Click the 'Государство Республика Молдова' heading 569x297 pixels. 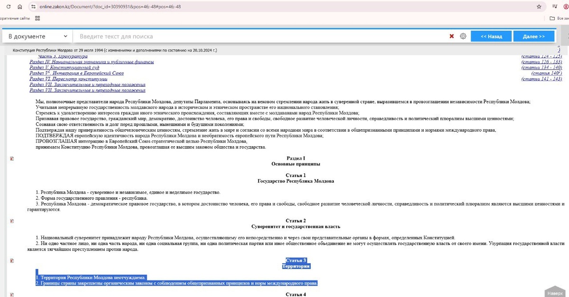click(296, 181)
